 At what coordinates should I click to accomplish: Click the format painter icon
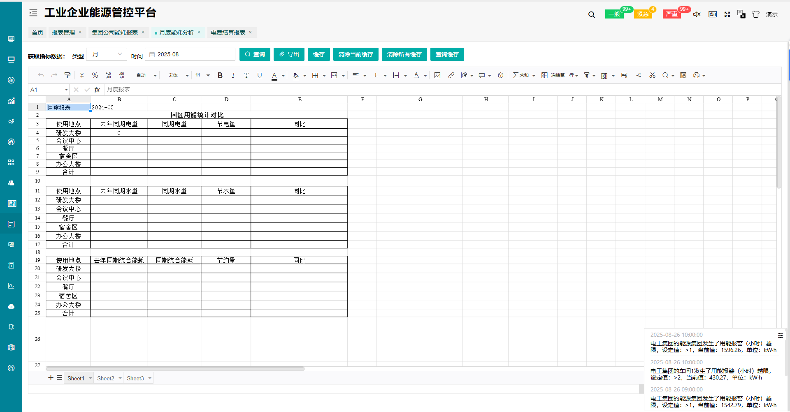click(x=67, y=75)
